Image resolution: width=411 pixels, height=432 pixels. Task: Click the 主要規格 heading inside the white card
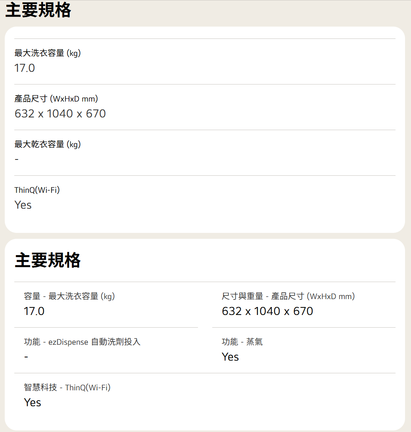click(48, 260)
